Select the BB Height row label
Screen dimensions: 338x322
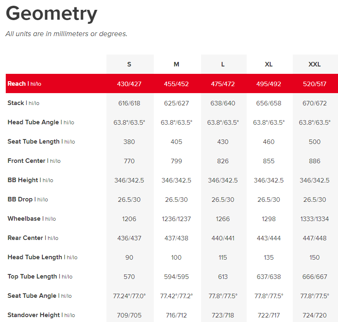[x=30, y=180]
